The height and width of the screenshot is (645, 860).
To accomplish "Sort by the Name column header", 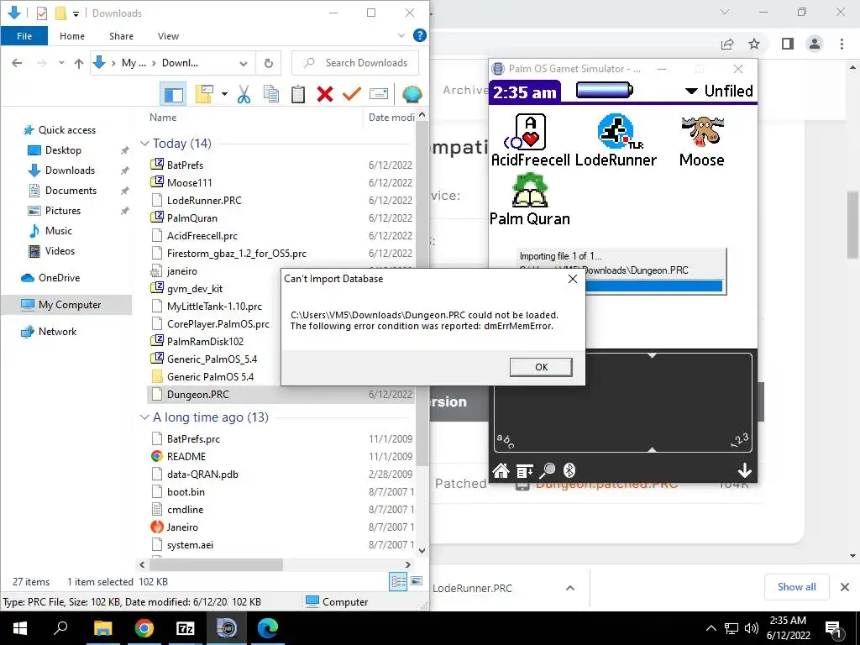I will pyautogui.click(x=163, y=118).
